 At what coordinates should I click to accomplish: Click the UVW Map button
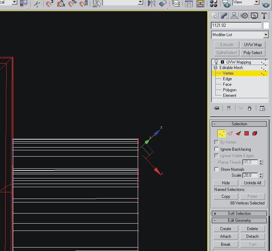tap(253, 45)
